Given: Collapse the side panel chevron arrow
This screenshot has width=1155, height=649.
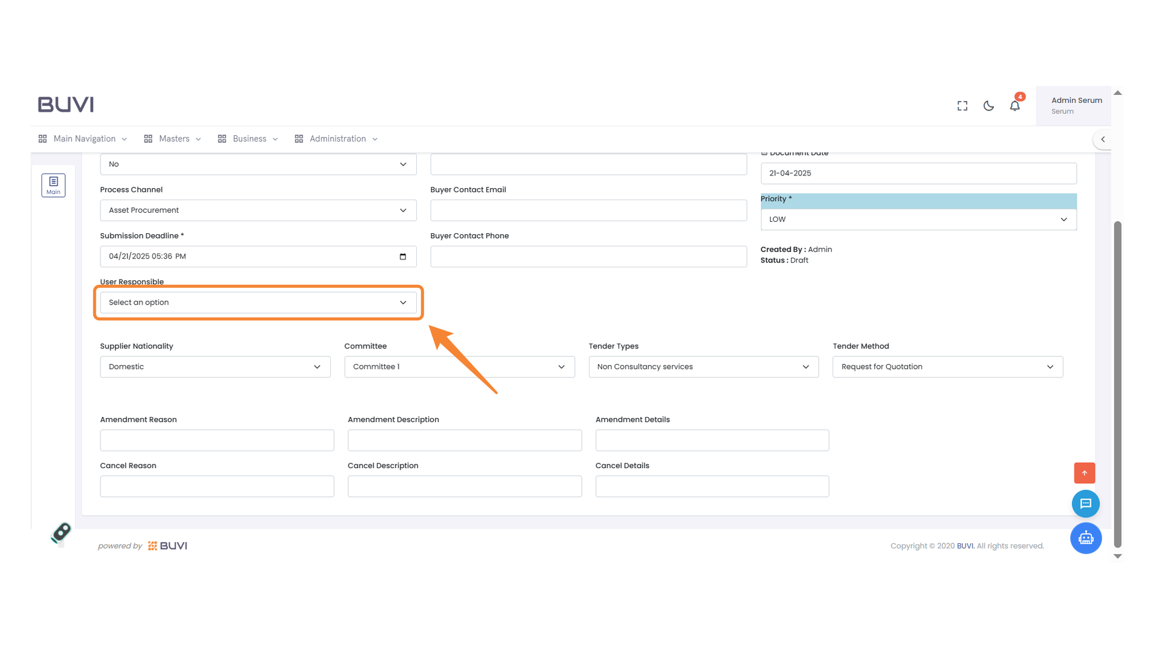Looking at the screenshot, I should coord(1103,139).
